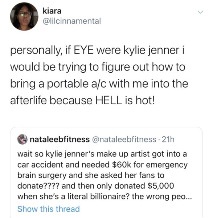Open kiara's profile picture
The image size is (213, 218).
click(x=24, y=16)
